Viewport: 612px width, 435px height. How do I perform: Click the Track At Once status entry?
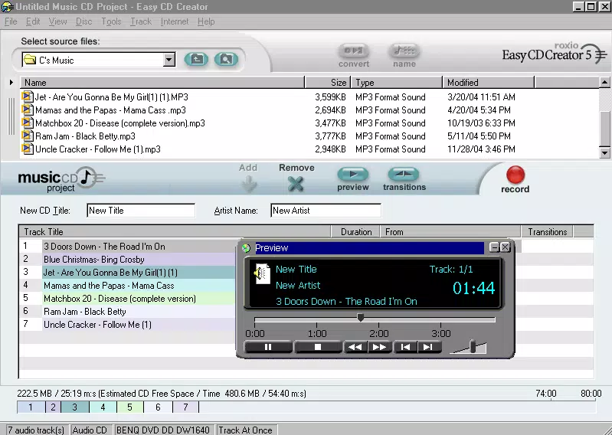click(246, 430)
